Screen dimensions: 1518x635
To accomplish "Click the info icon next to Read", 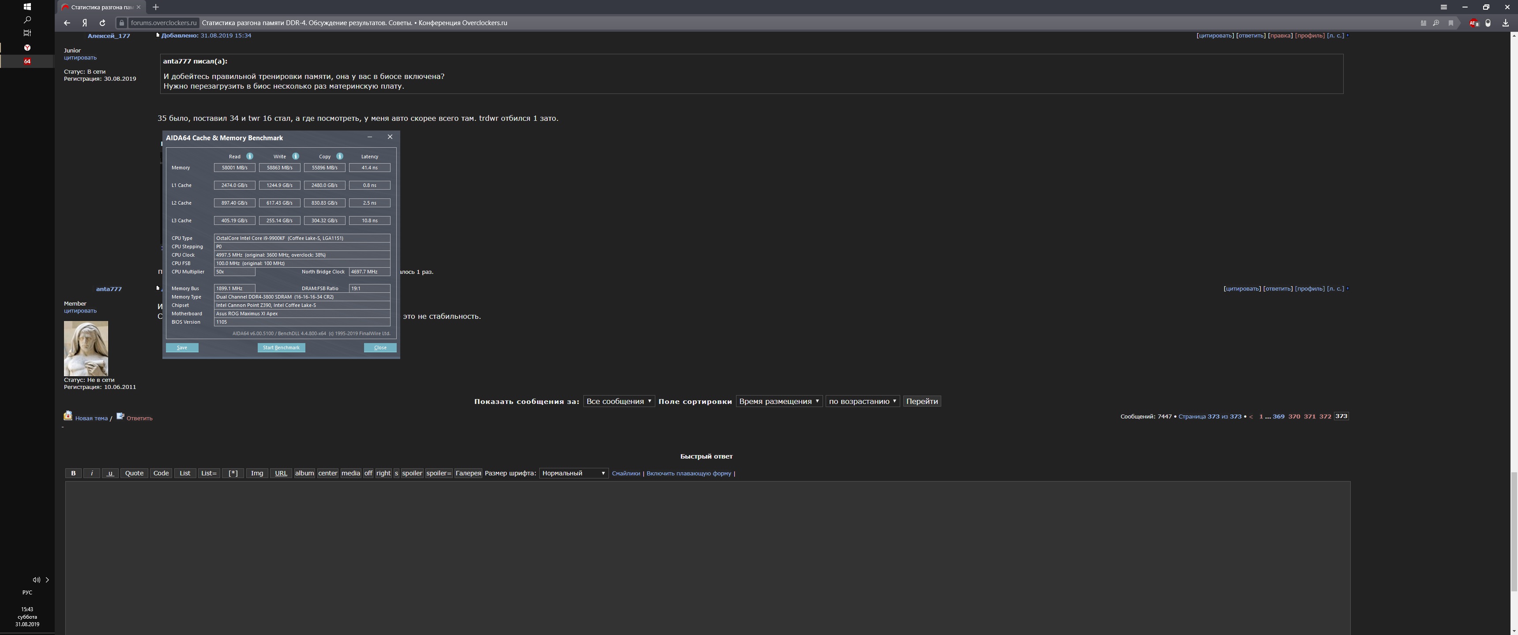I will tap(250, 157).
